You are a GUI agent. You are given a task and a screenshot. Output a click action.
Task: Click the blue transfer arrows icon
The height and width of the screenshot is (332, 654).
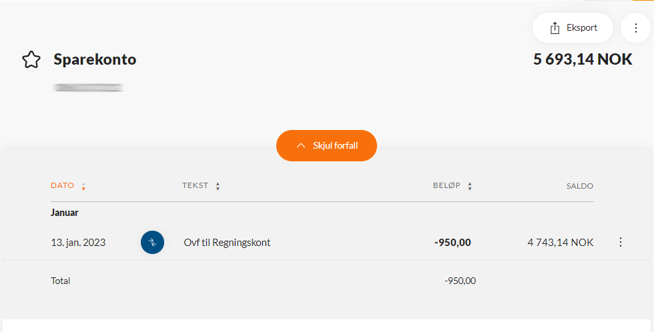click(x=152, y=243)
